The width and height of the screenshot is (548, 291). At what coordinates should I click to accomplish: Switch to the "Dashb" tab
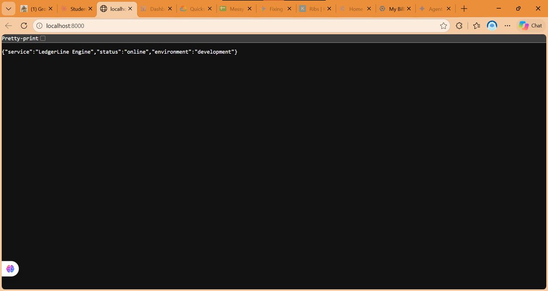pyautogui.click(x=157, y=9)
